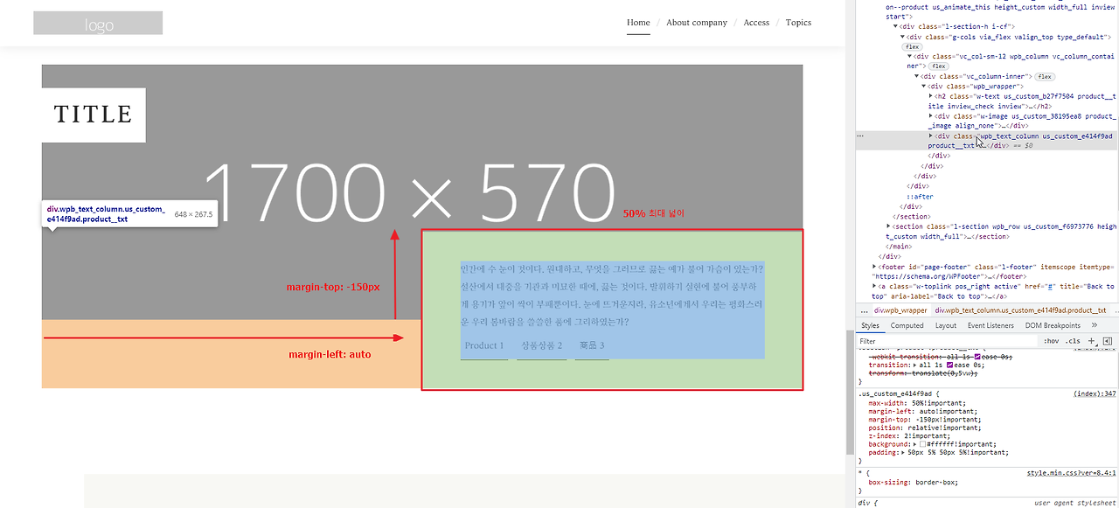This screenshot has width=1119, height=508.
Task: Open the Access nav link
Action: click(x=756, y=23)
